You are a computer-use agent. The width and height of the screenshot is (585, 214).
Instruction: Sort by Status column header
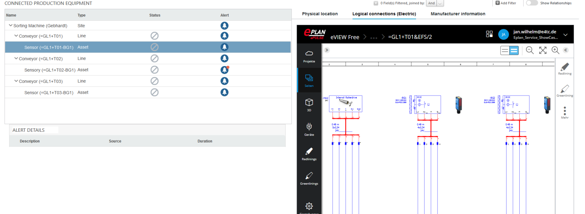(x=155, y=15)
